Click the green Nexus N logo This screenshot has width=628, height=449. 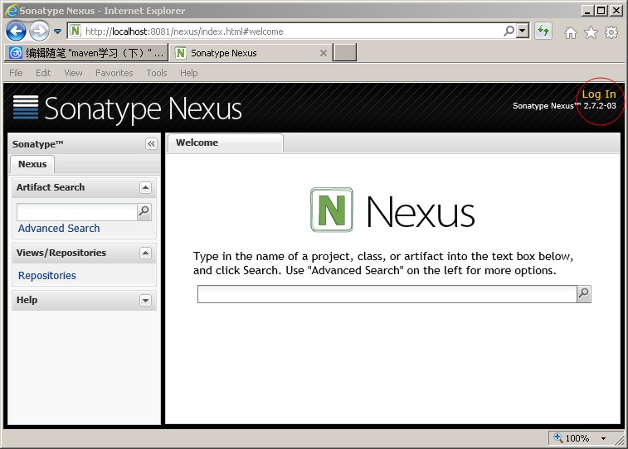(x=332, y=210)
